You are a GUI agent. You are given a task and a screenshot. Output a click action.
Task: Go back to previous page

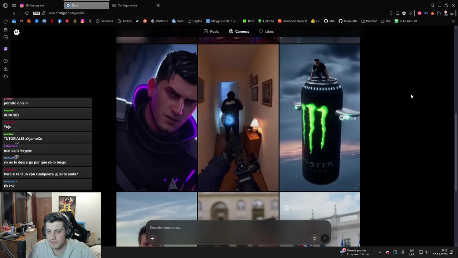14,13
